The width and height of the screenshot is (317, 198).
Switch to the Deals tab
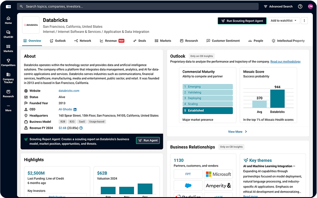[140, 41]
